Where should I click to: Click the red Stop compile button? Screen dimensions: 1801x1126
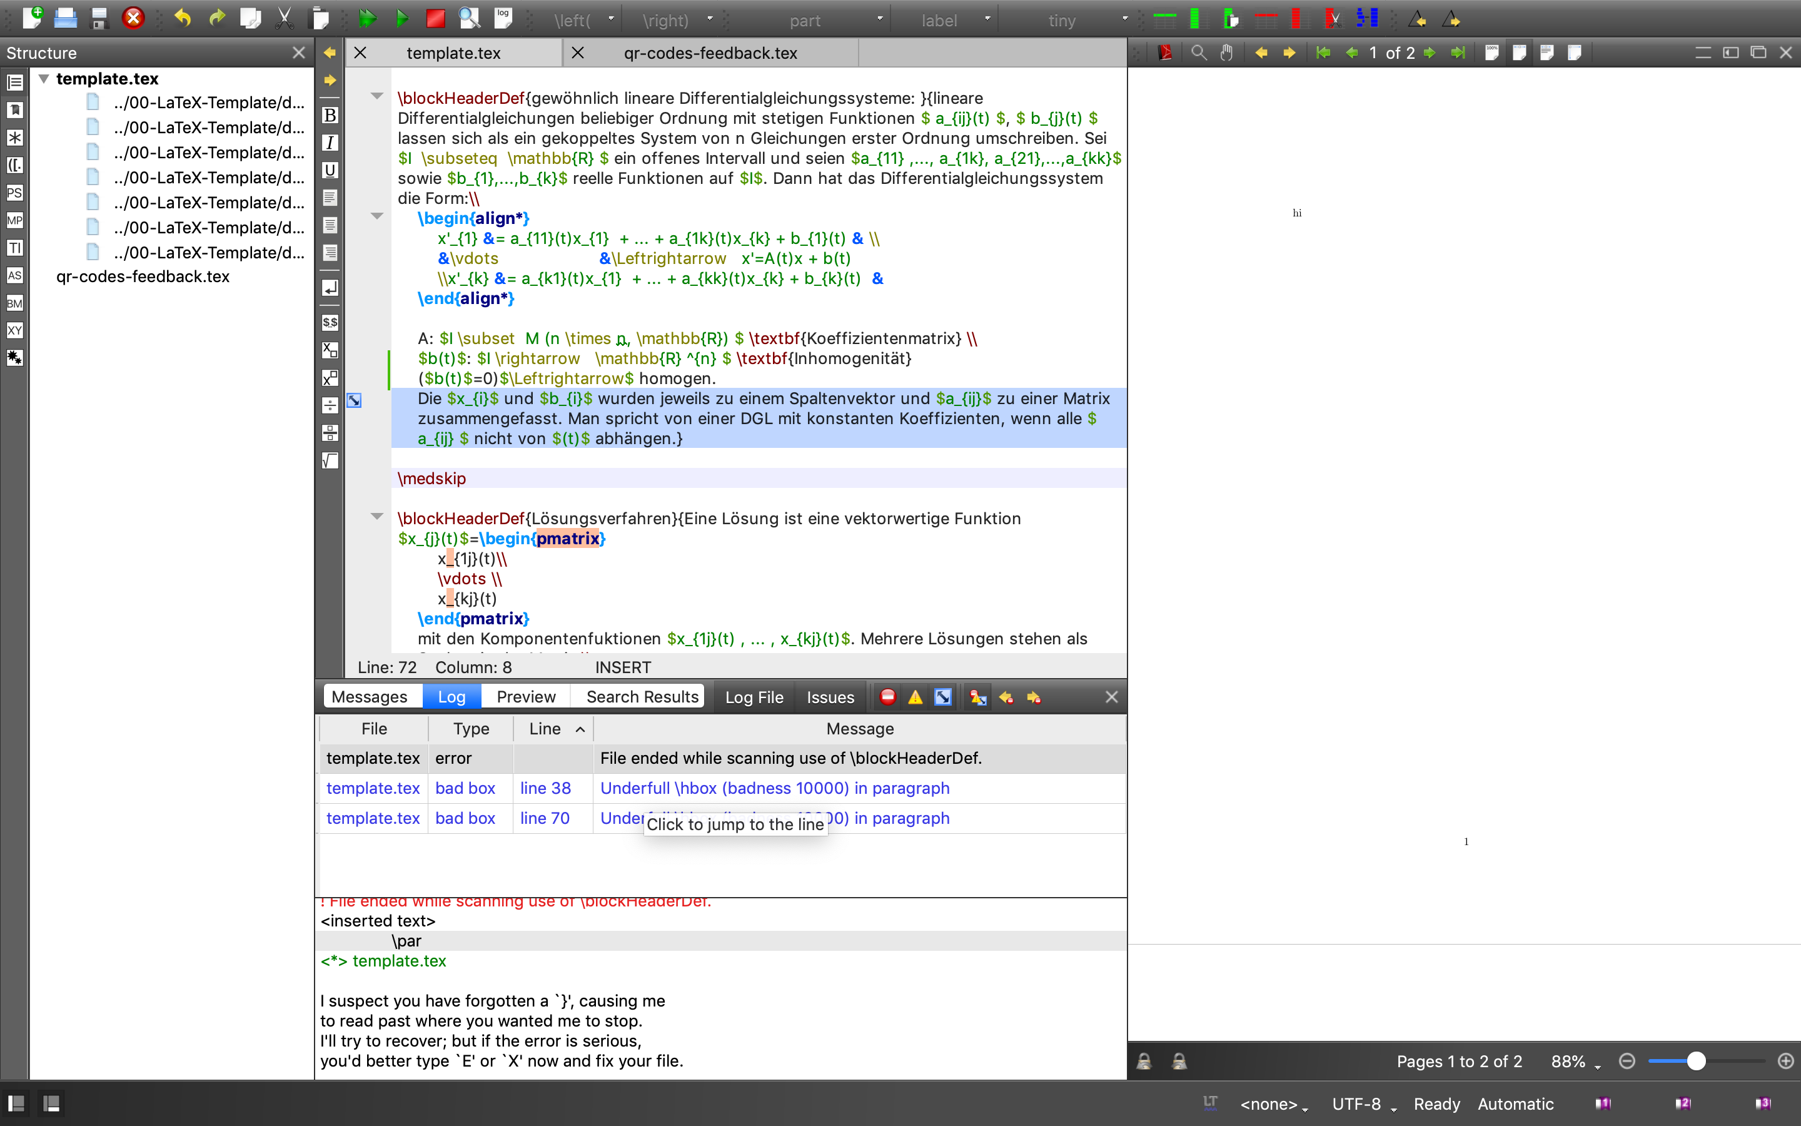[435, 18]
